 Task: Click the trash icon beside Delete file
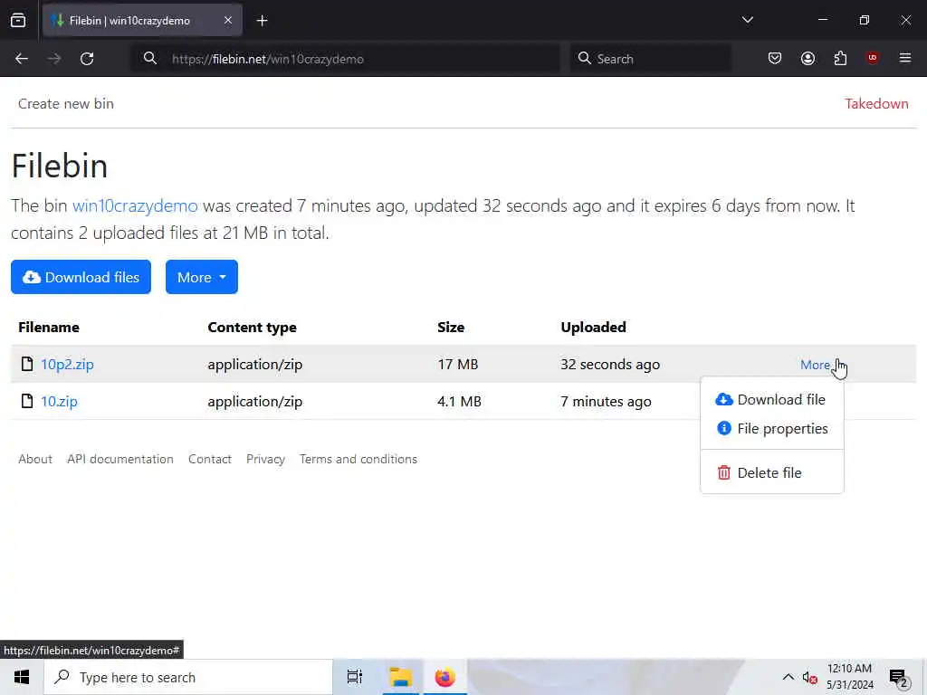723,472
